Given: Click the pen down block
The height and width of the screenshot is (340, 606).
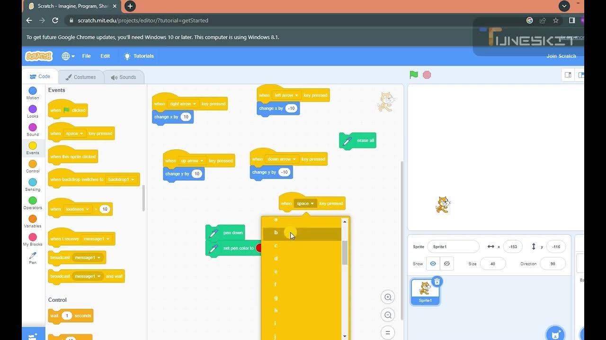Looking at the screenshot, I should [x=225, y=233].
